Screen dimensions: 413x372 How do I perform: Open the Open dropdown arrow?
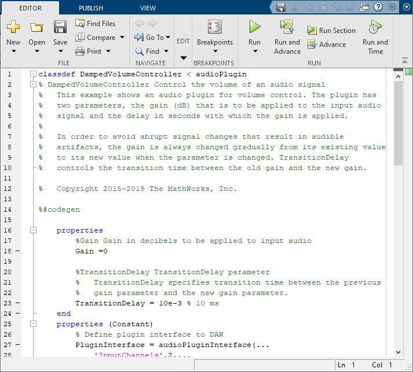36,51
